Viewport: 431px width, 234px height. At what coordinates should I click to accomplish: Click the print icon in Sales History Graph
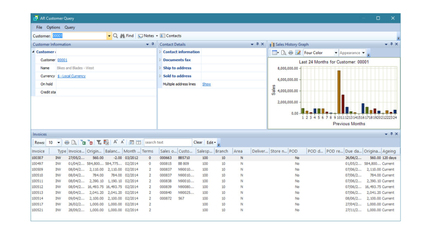click(291, 53)
